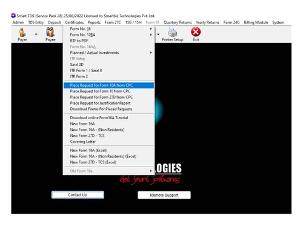303x227 pixels.
Task: Select Planned / Actual Investments entry
Action: click(x=108, y=53)
